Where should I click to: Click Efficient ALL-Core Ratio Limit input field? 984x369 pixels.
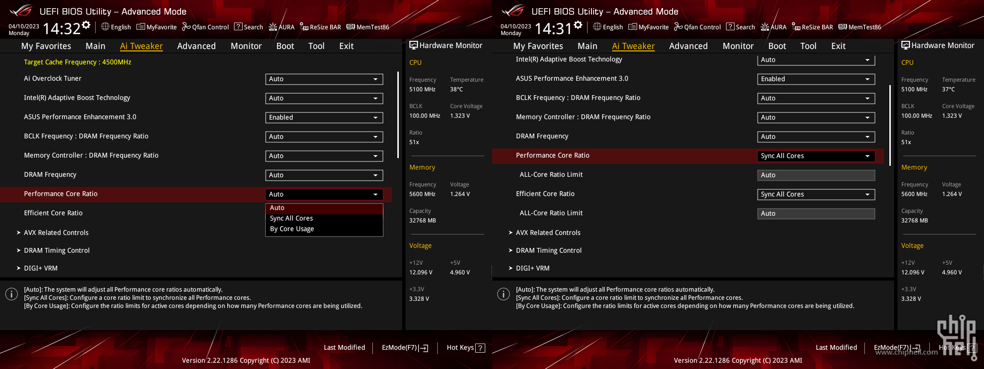pyautogui.click(x=816, y=213)
